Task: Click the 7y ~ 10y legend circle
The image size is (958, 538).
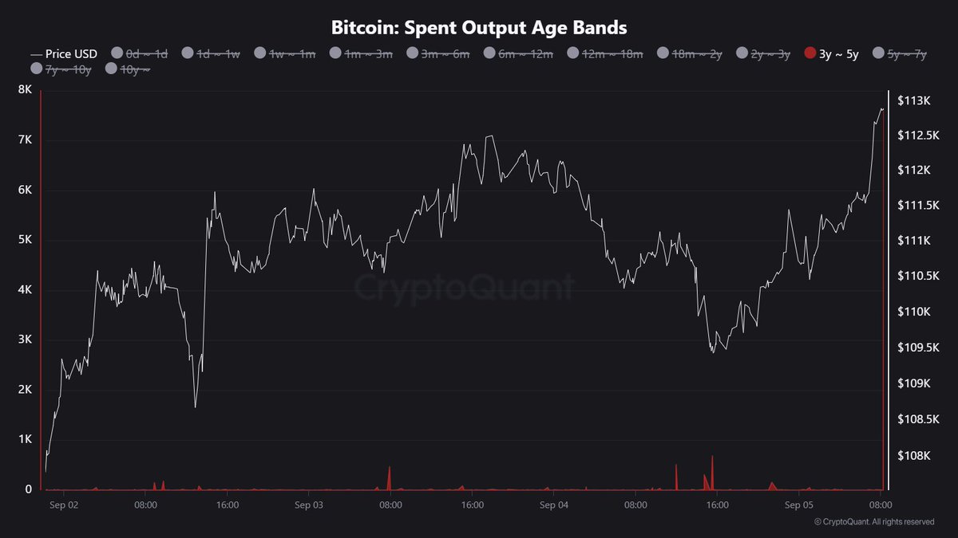Action: pos(35,69)
